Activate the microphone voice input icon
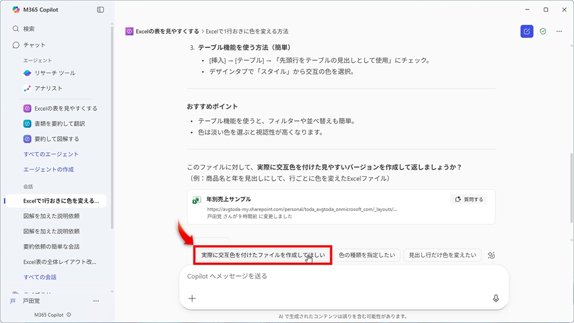 (x=496, y=298)
